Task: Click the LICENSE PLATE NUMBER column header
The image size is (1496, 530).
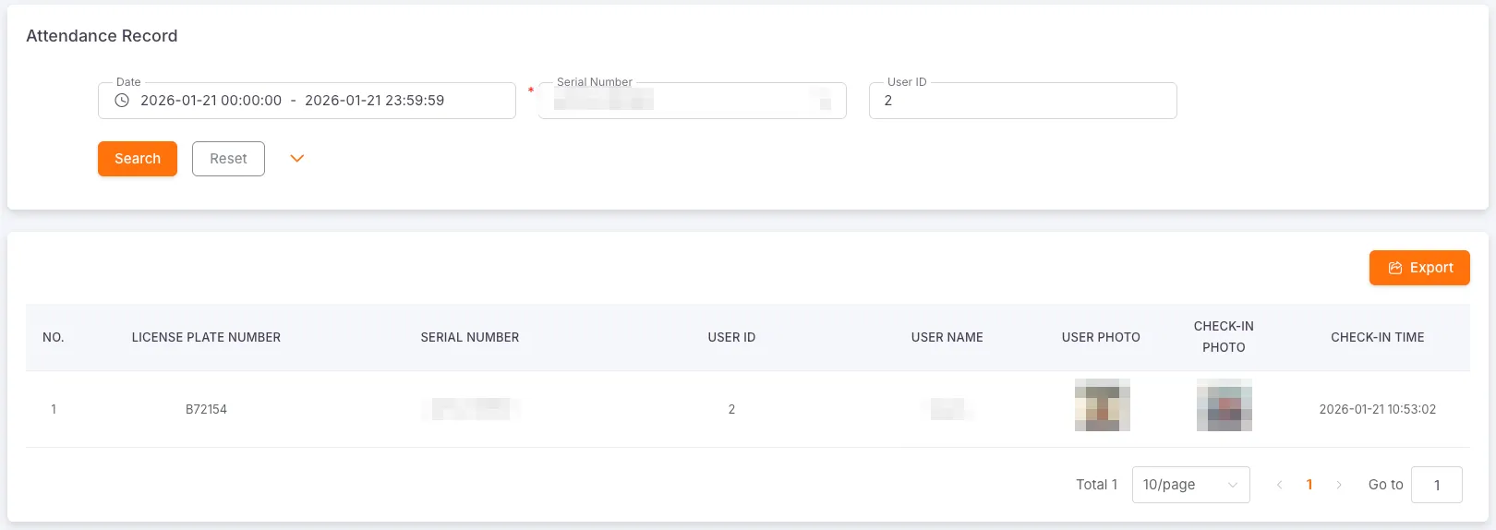Action: pyautogui.click(x=206, y=338)
